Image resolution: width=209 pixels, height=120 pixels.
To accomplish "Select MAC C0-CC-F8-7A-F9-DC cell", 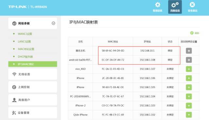I will (x=113, y=106).
